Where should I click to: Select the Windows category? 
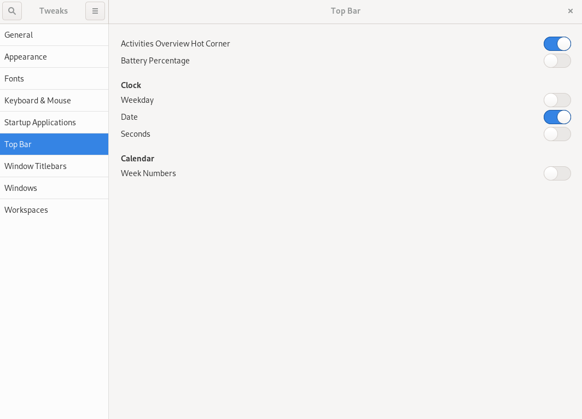[x=21, y=188]
